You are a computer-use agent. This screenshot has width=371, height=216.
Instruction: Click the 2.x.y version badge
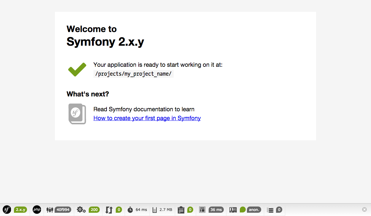[x=20, y=210]
